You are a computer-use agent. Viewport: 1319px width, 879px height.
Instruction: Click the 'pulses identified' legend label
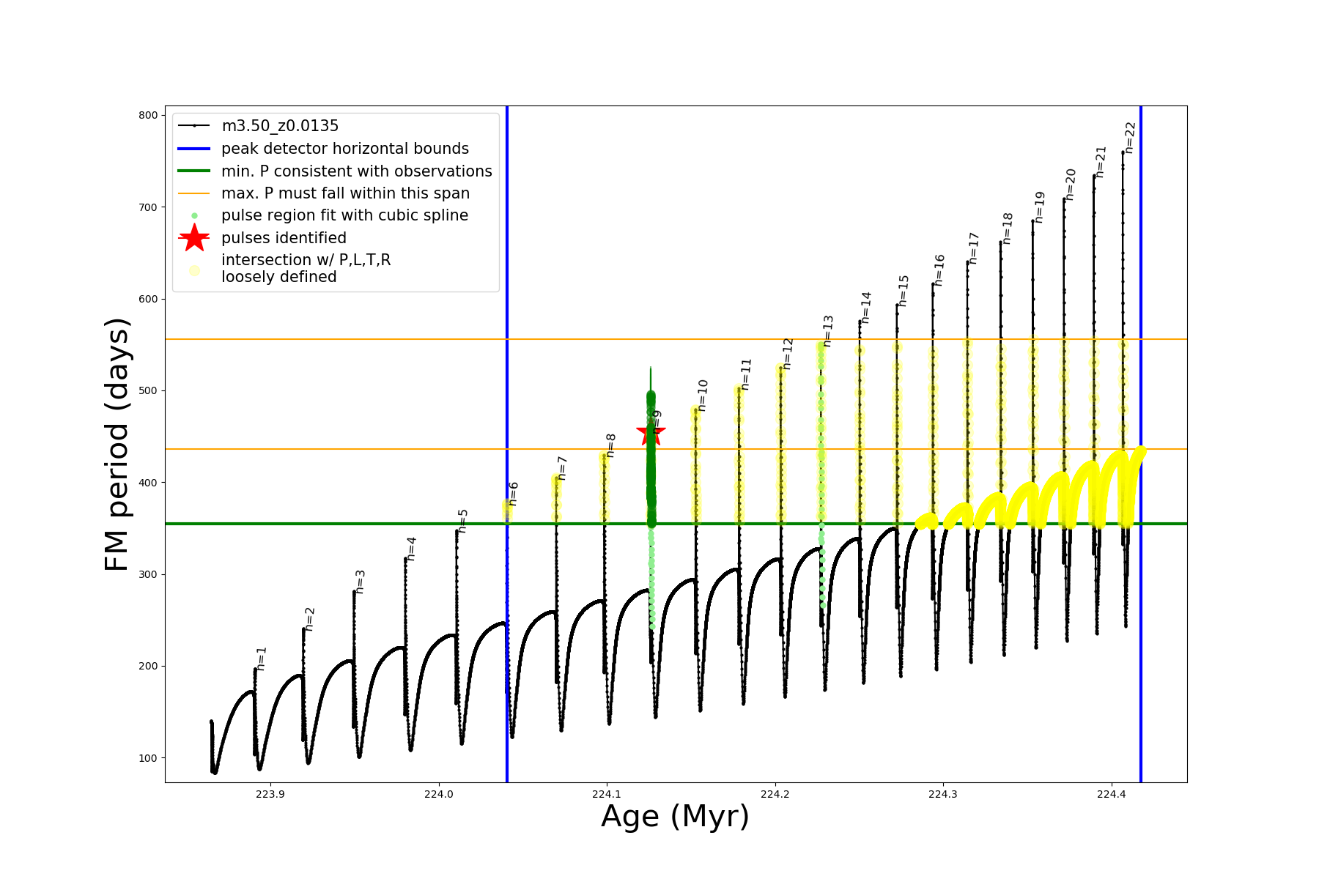coord(284,238)
